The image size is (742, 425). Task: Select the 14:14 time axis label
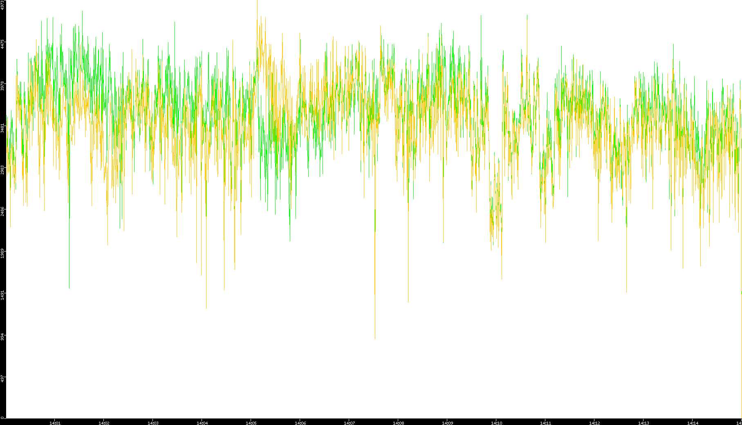coord(693,423)
